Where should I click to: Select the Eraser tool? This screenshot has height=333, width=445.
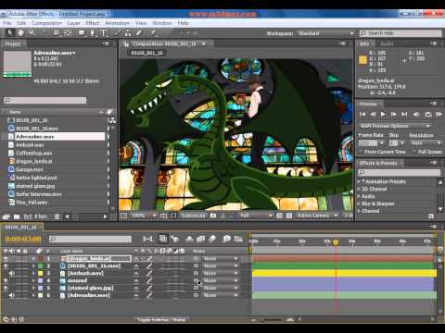click(139, 32)
